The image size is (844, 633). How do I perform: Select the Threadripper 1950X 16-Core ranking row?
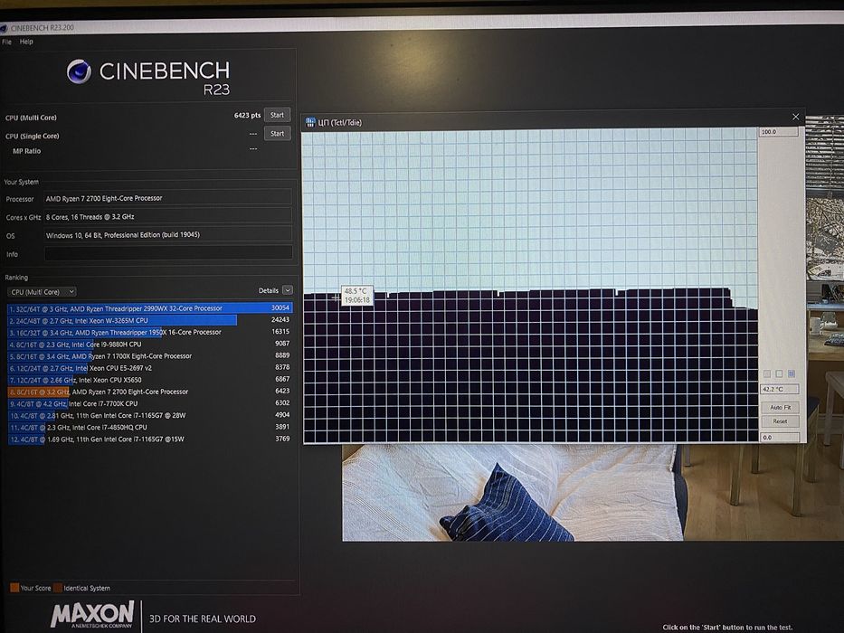pos(149,332)
